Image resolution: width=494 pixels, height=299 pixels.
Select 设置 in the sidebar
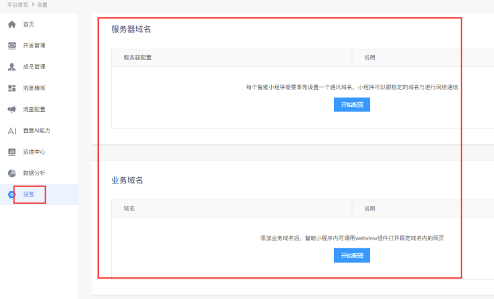[x=28, y=195]
